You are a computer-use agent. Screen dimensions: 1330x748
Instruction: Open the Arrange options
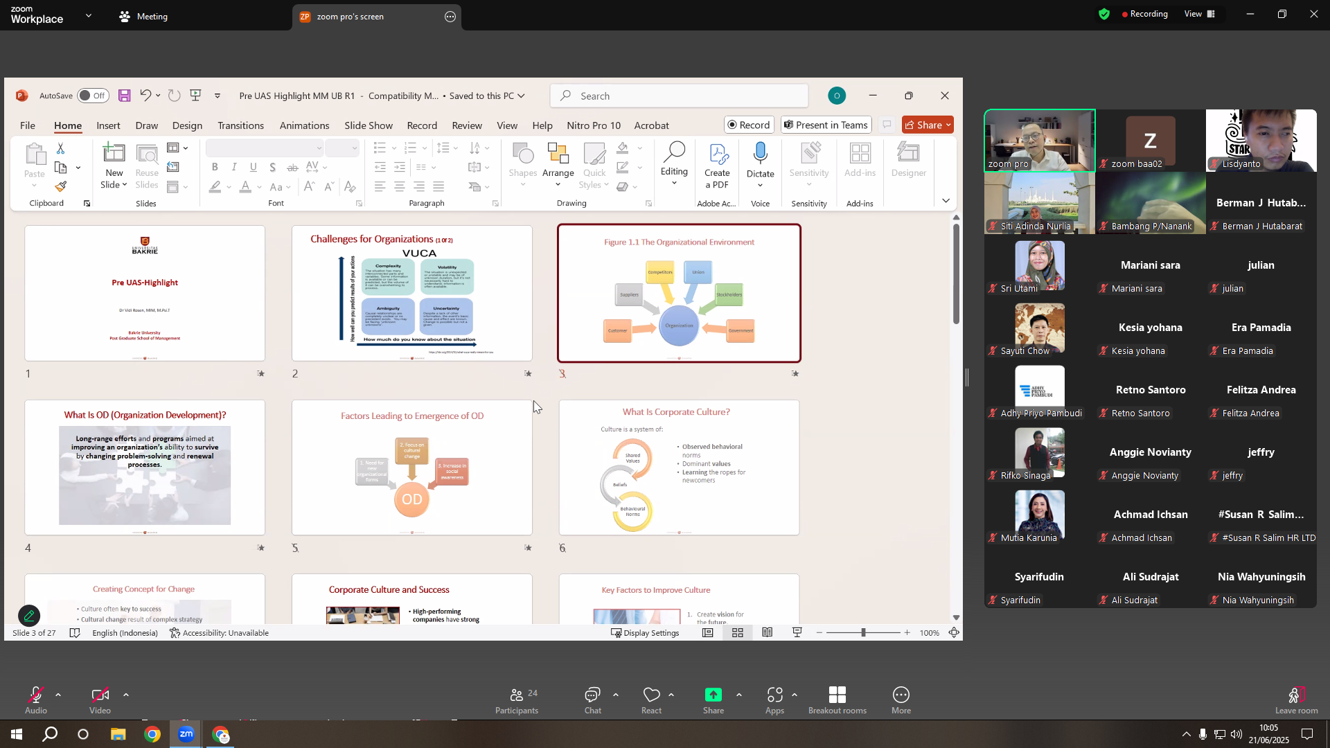pos(558,164)
